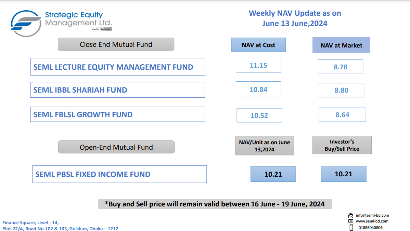Click NAV at market value 8.64

tap(342, 114)
